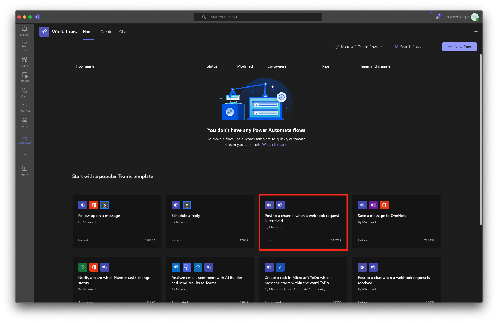Click the filter funnel icon

pyautogui.click(x=336, y=47)
